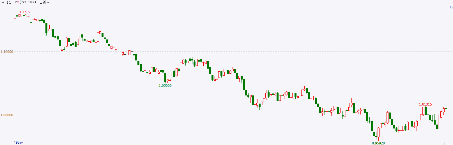The image size is (453, 145).
Task: Click the green candlestick just above the 1.05000 label
Action: [165, 78]
